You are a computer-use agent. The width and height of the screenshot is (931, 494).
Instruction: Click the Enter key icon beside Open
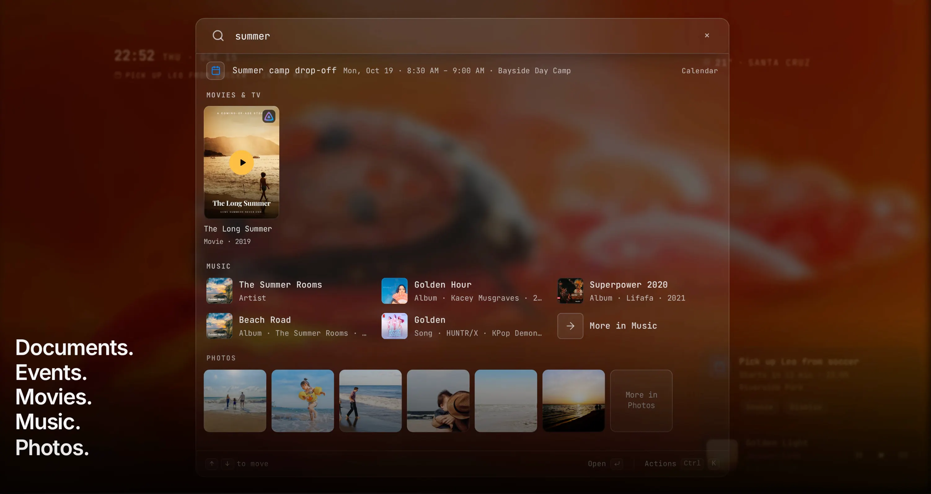tap(617, 464)
